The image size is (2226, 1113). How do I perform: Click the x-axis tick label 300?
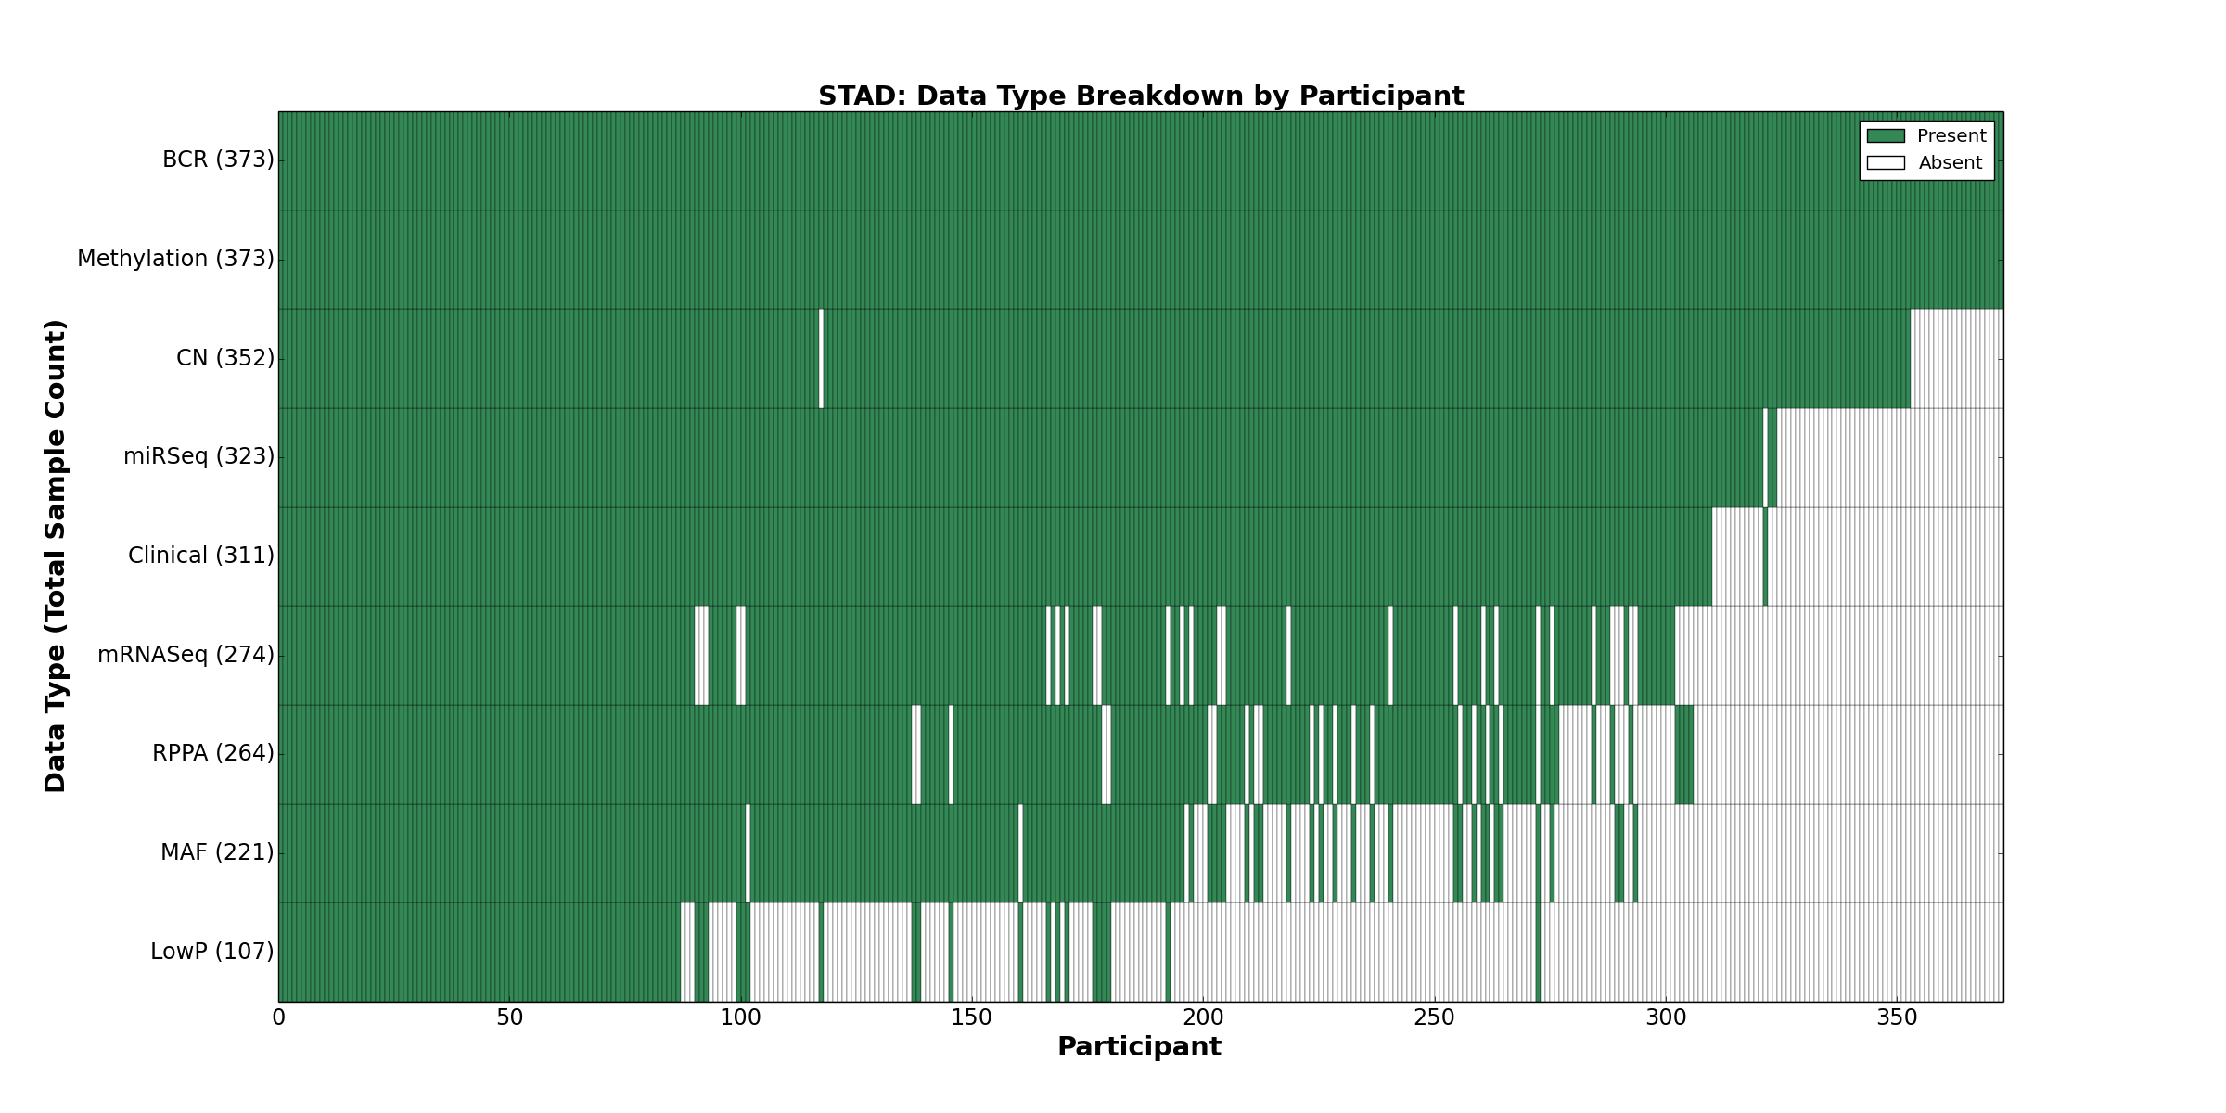tap(1665, 1018)
